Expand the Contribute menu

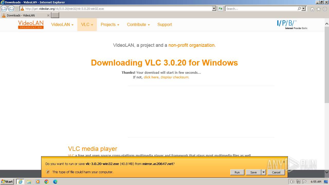(138, 25)
